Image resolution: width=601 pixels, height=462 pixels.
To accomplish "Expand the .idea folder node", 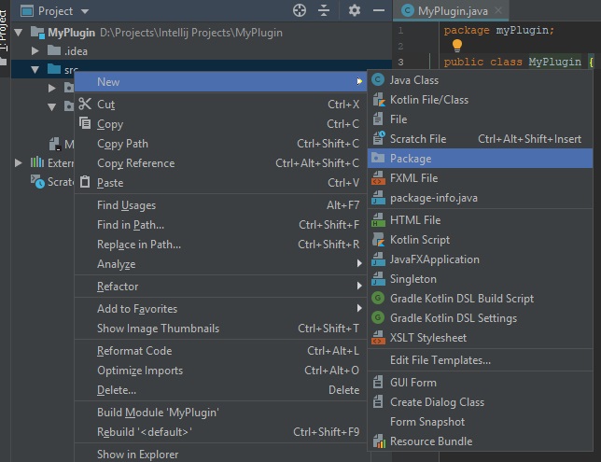I will coord(35,50).
